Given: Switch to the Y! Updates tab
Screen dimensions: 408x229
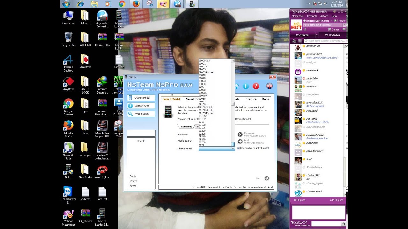Looking at the screenshot, I should click(332, 35).
